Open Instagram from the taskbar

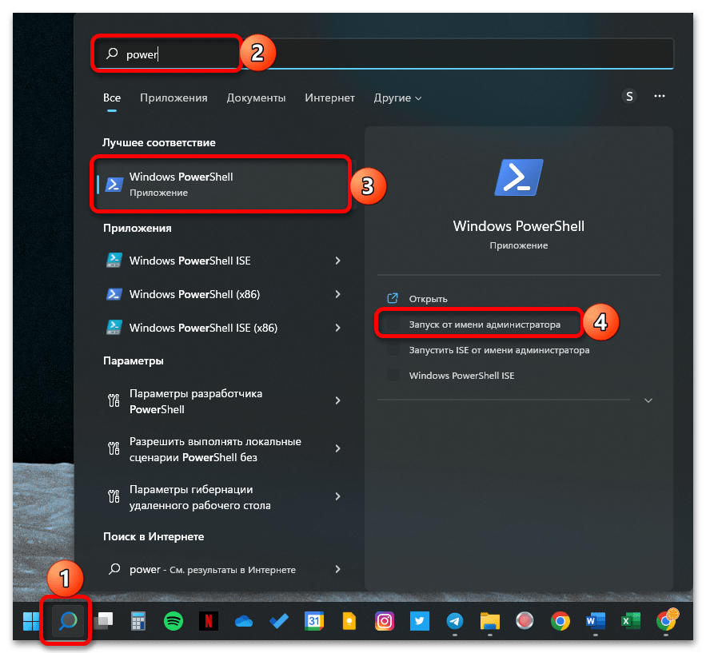pyautogui.click(x=384, y=621)
